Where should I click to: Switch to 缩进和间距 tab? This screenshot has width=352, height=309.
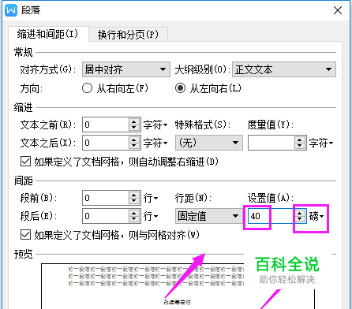click(x=48, y=34)
